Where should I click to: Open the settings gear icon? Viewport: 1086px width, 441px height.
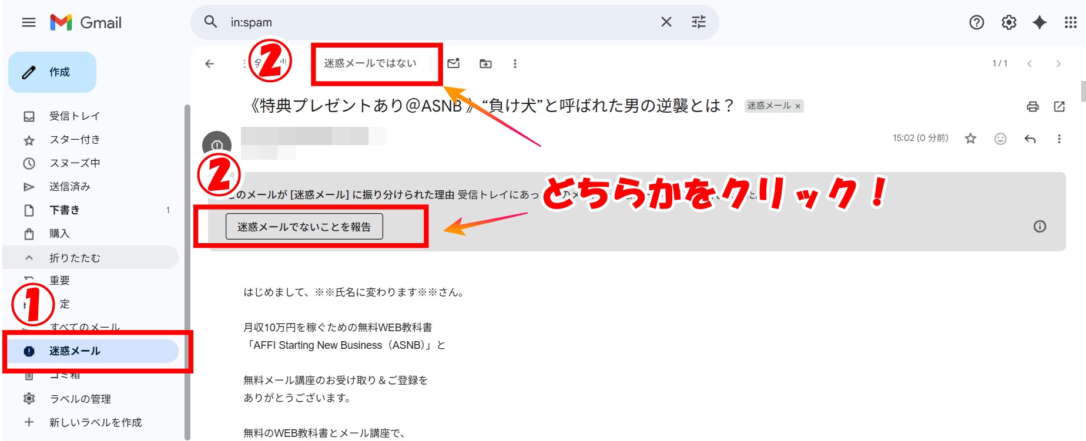tap(1008, 22)
